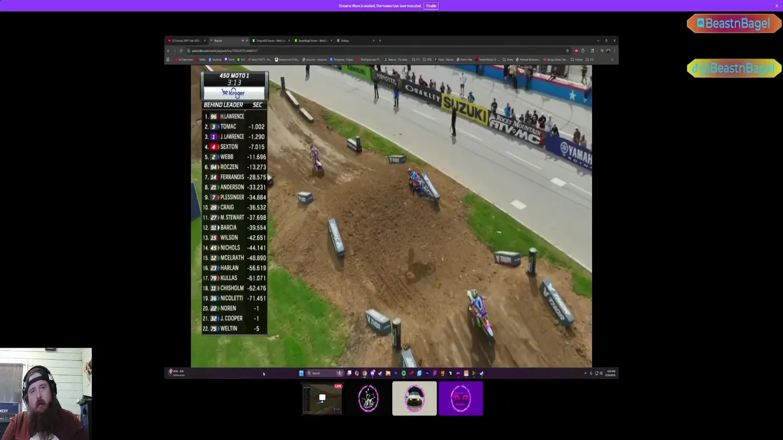Open the taskbar clock and date
The image size is (783, 440).
pyautogui.click(x=610, y=373)
